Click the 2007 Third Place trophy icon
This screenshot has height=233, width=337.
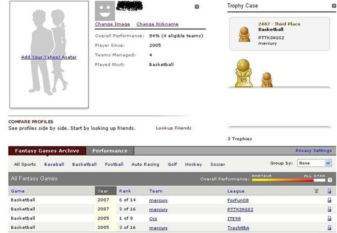[x=244, y=34]
